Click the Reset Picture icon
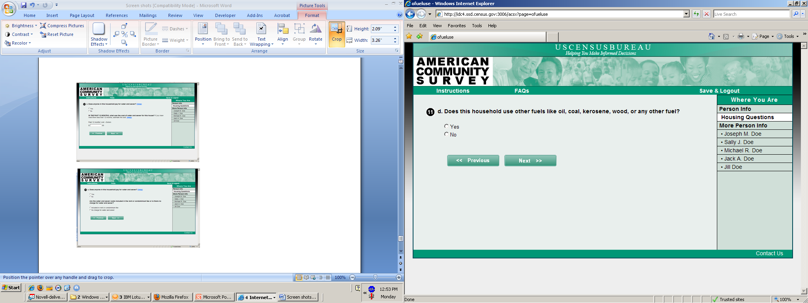This screenshot has height=303, width=808. coord(43,34)
